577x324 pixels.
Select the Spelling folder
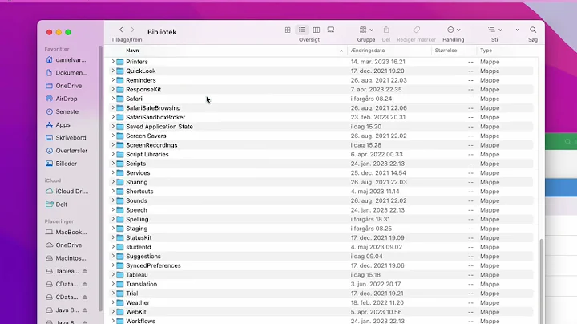click(321, 219)
